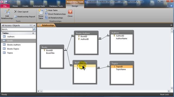Select the Books to Books-Authors relationship line
The image size is (174, 97).
tap(69, 43)
